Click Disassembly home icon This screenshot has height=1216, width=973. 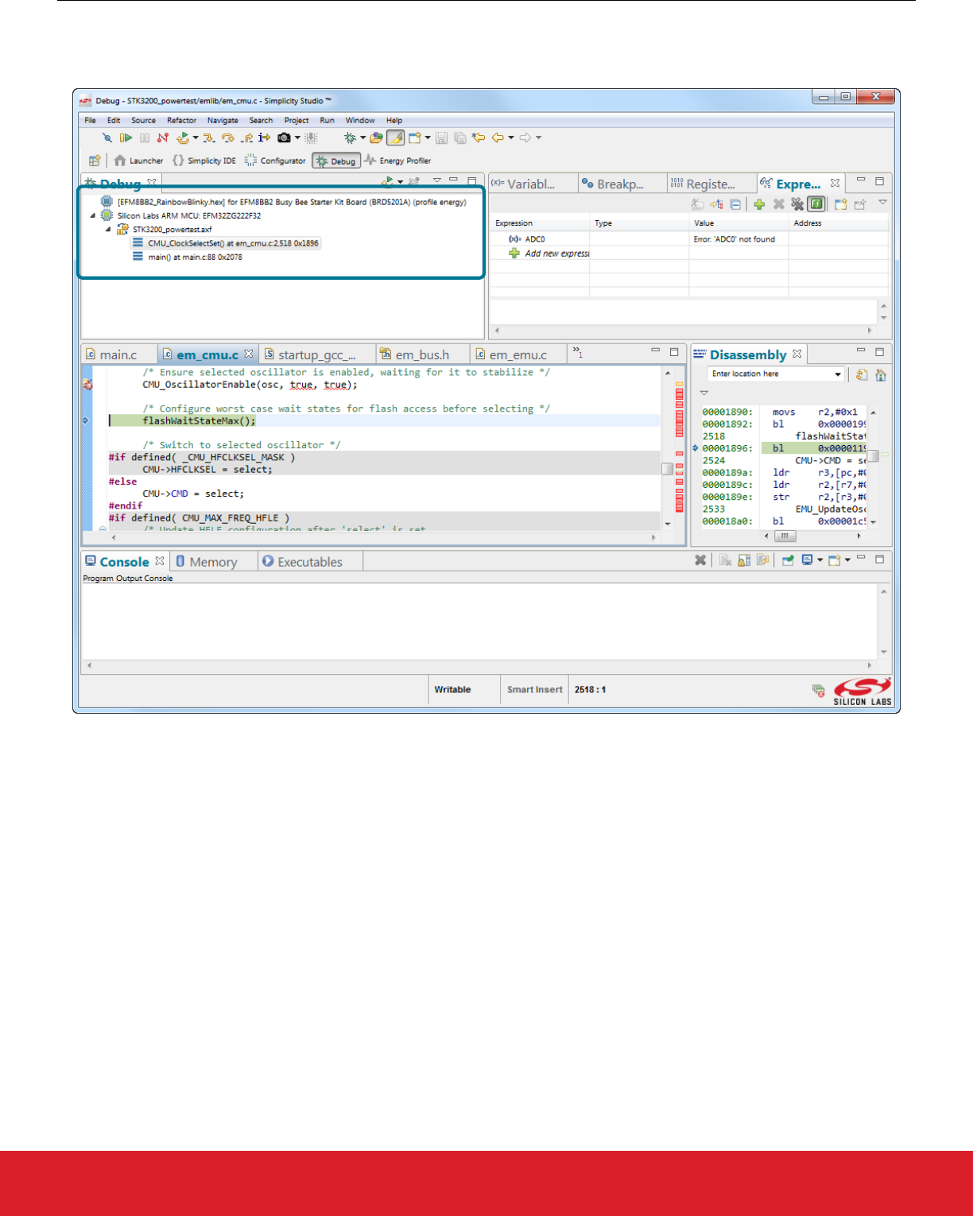(881, 374)
